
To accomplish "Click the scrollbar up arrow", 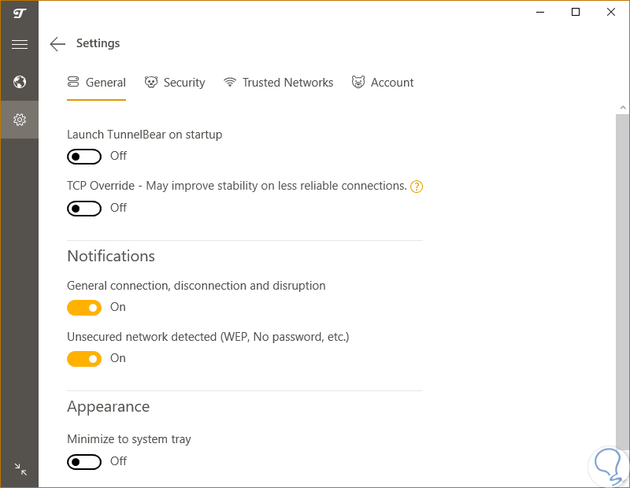I will pyautogui.click(x=623, y=107).
